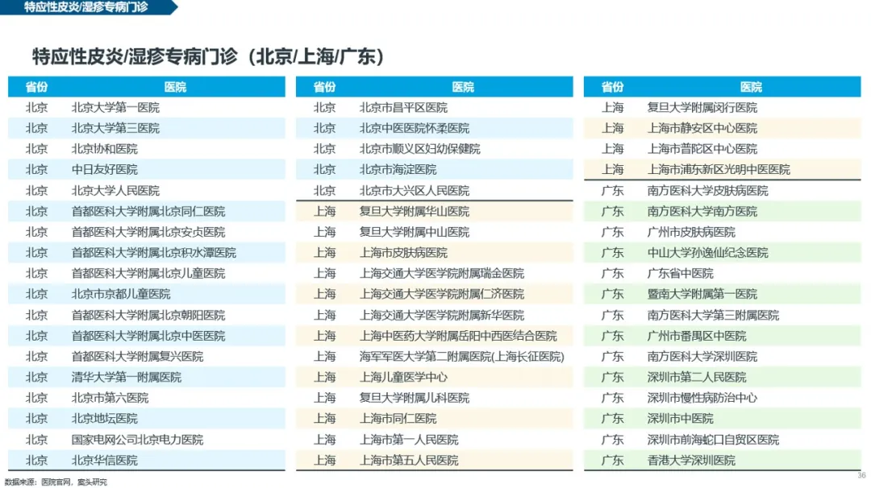Viewport: 871px width, 488px height.
Task: Click 上海市普陀区中心医院
Action: tap(702, 149)
